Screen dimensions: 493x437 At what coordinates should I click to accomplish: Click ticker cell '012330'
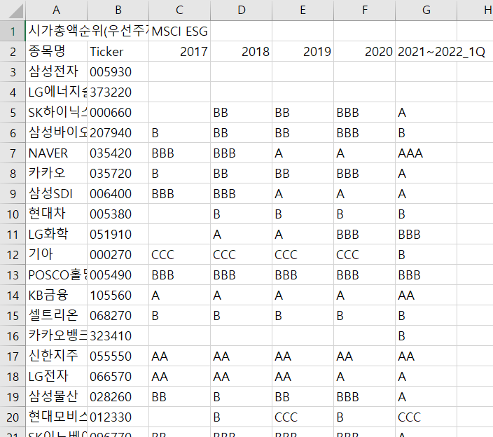(x=118, y=417)
